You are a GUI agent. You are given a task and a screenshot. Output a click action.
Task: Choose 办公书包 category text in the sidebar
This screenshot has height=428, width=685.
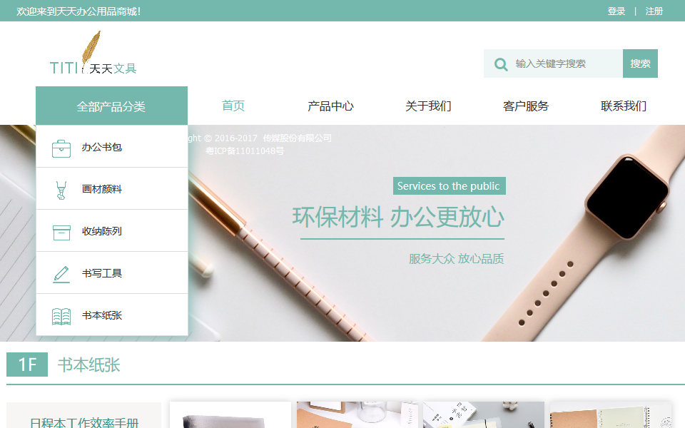(102, 148)
